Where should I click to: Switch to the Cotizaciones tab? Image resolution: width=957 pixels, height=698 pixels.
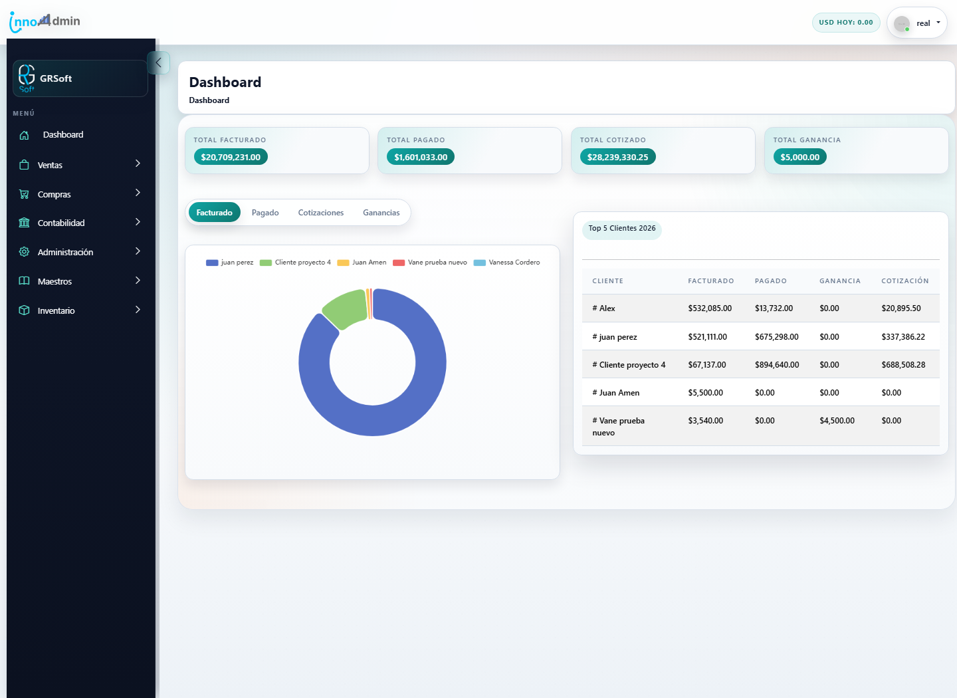click(x=321, y=213)
